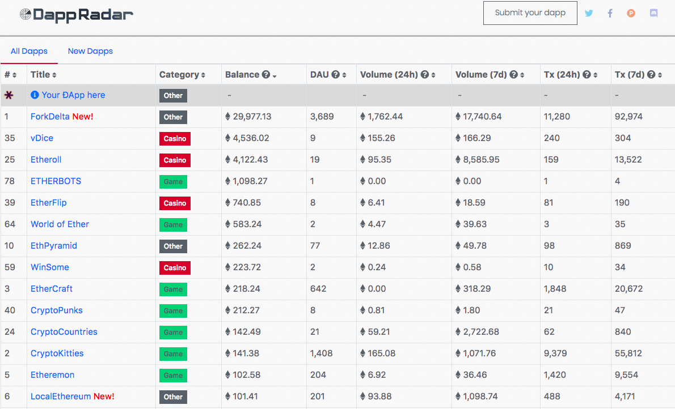This screenshot has height=409, width=675.
Task: Switch to the New Dapps tab
Action: (x=90, y=51)
